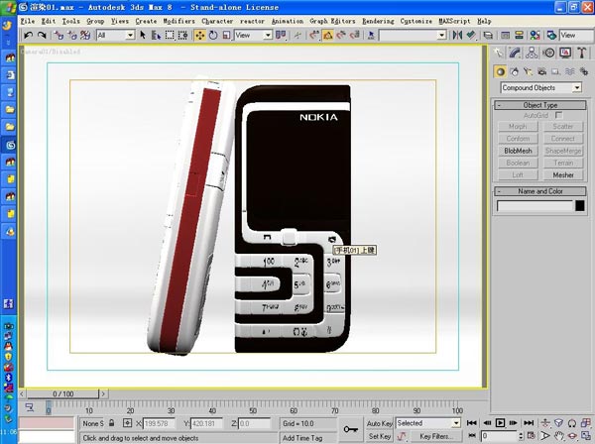The image size is (595, 444).
Task: Click the object color swatch
Action: tap(579, 206)
